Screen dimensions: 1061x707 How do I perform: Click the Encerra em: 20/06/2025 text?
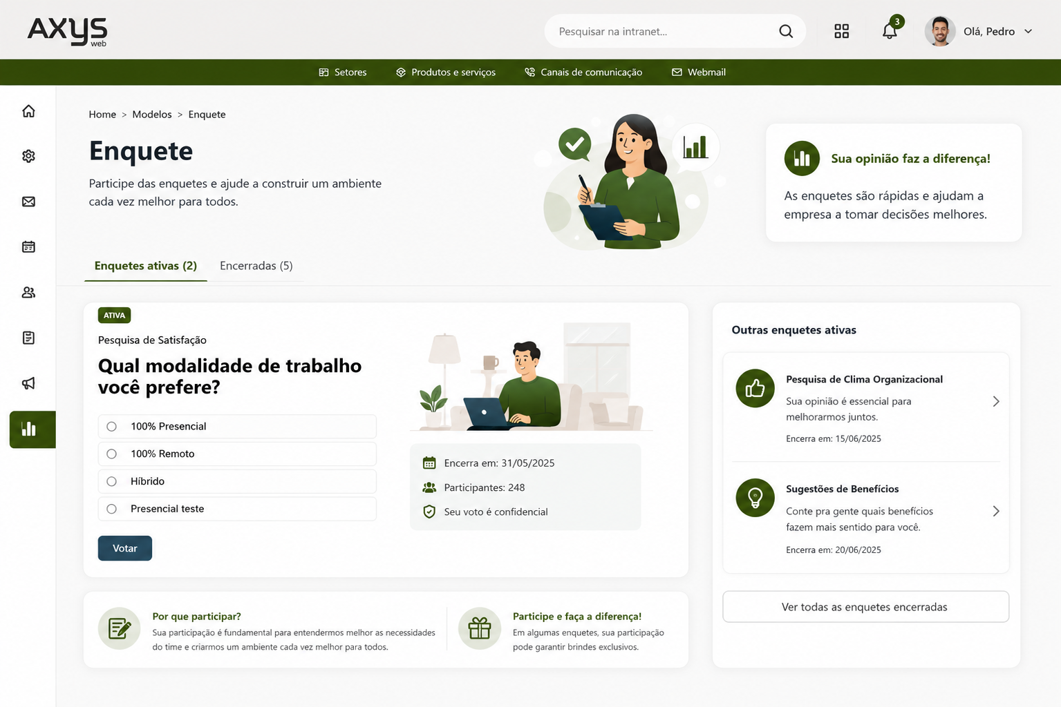click(834, 550)
